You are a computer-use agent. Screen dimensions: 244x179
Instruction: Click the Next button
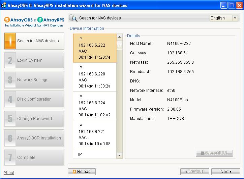pyautogui.click(x=226, y=172)
